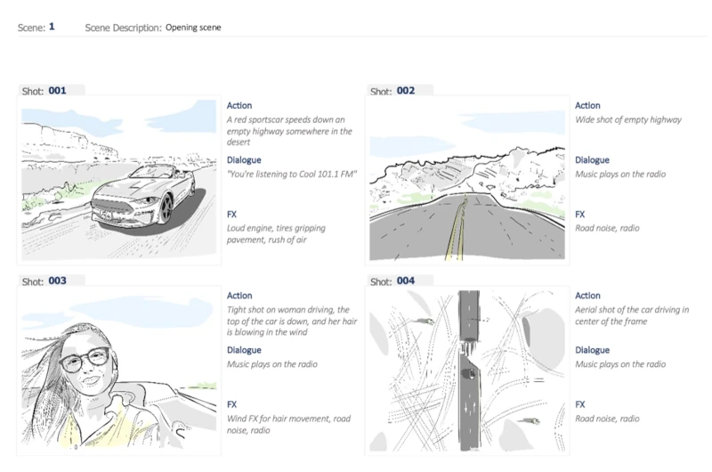Viewport: 712px width, 472px height.
Task: Click the 'Aerial shot of the car' action text
Action: point(632,315)
